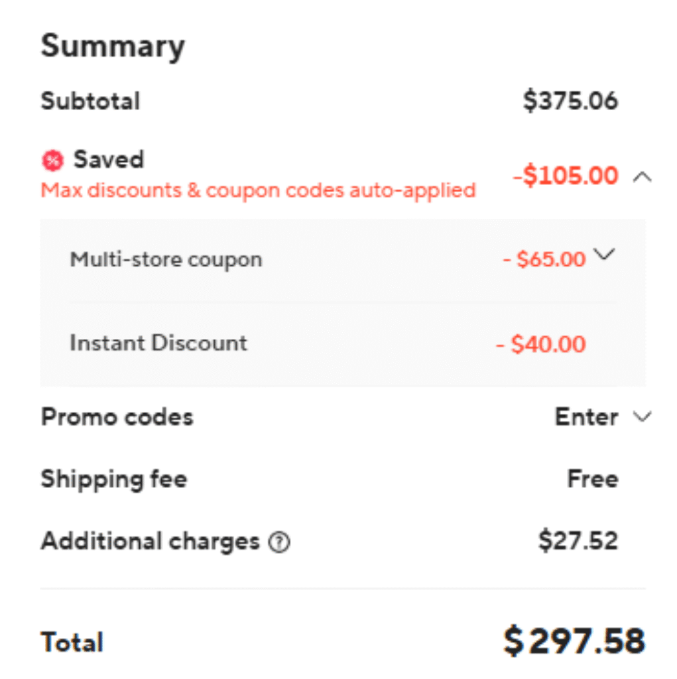Open the Promo codes dropdown chevron

click(642, 416)
